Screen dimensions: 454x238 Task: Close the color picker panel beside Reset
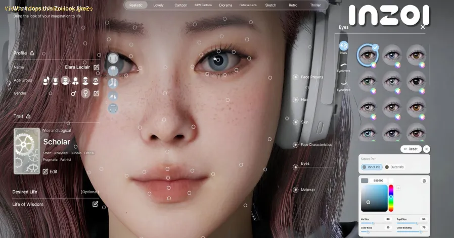coord(426,149)
